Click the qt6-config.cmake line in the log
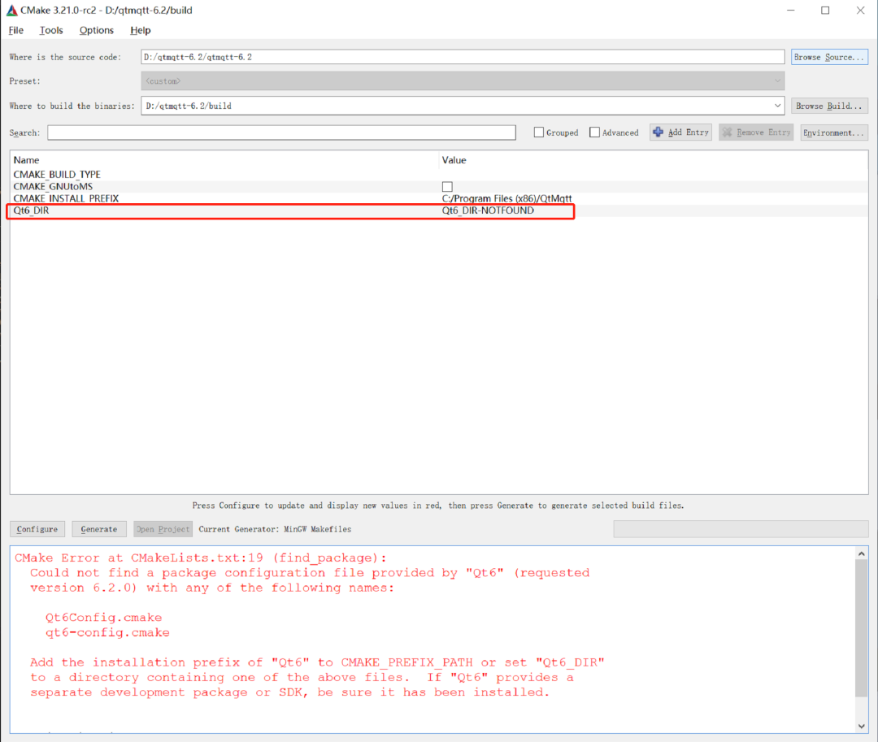Image resolution: width=878 pixels, height=742 pixels. click(107, 632)
